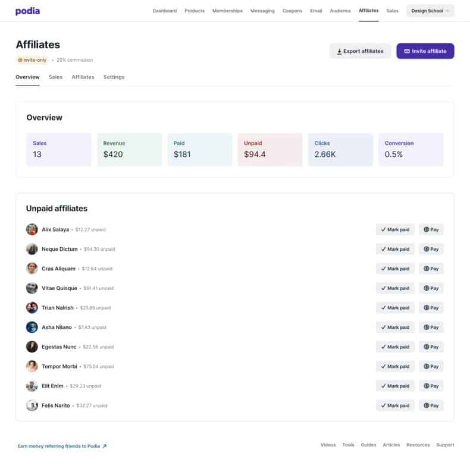Pay Neque Dictum
470x466 pixels.
(431, 249)
